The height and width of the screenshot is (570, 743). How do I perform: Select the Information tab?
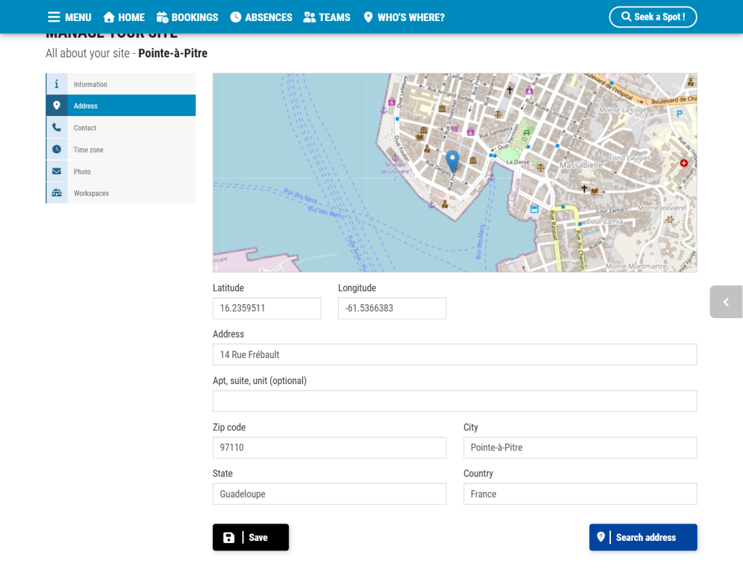click(121, 84)
